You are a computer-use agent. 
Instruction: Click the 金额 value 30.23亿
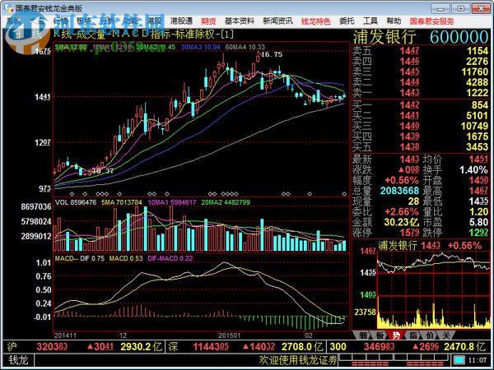(402, 222)
